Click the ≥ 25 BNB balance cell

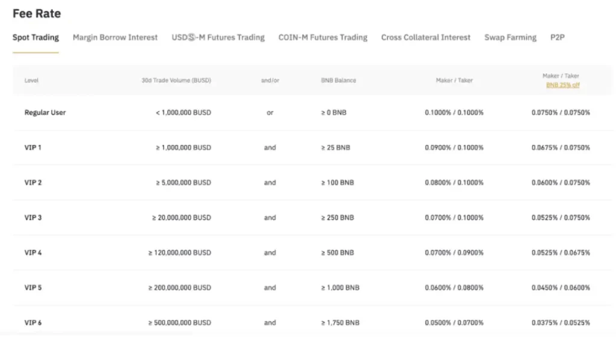(336, 148)
